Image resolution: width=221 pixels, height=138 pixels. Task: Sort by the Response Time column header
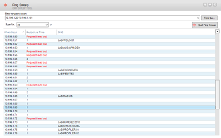click(x=41, y=32)
